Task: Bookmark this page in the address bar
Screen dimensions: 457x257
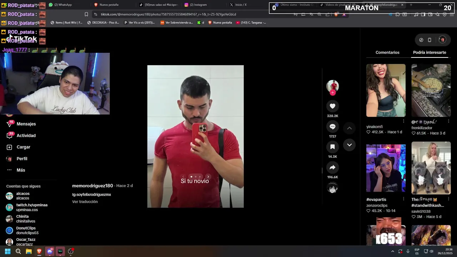Action: pyautogui.click(x=86, y=14)
